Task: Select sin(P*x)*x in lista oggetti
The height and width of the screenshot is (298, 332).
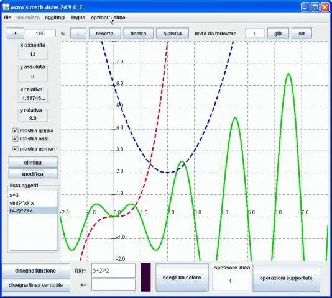Action: click(33, 203)
